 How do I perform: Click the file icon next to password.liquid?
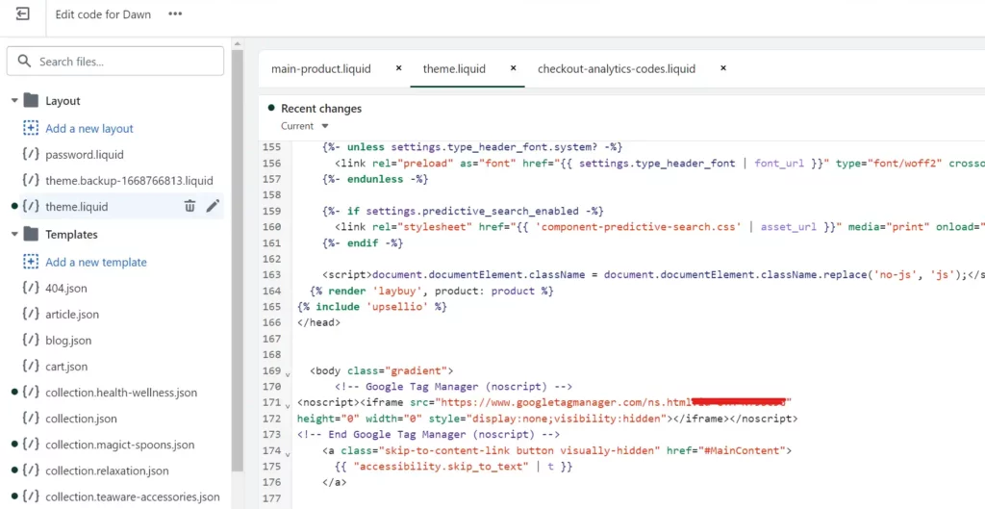click(x=31, y=154)
